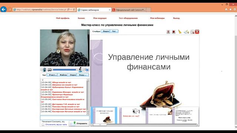237x133 pixels.
Task: Click the thumbnail strip left scroll arrow
Action: [x=92, y=125]
